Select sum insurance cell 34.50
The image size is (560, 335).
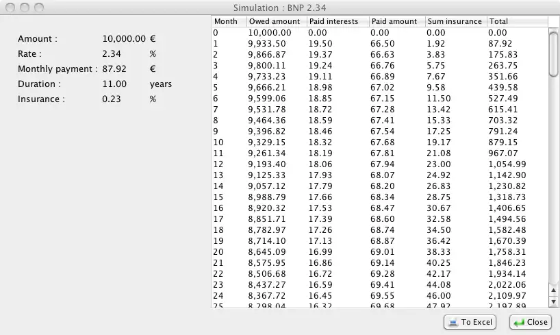439,230
